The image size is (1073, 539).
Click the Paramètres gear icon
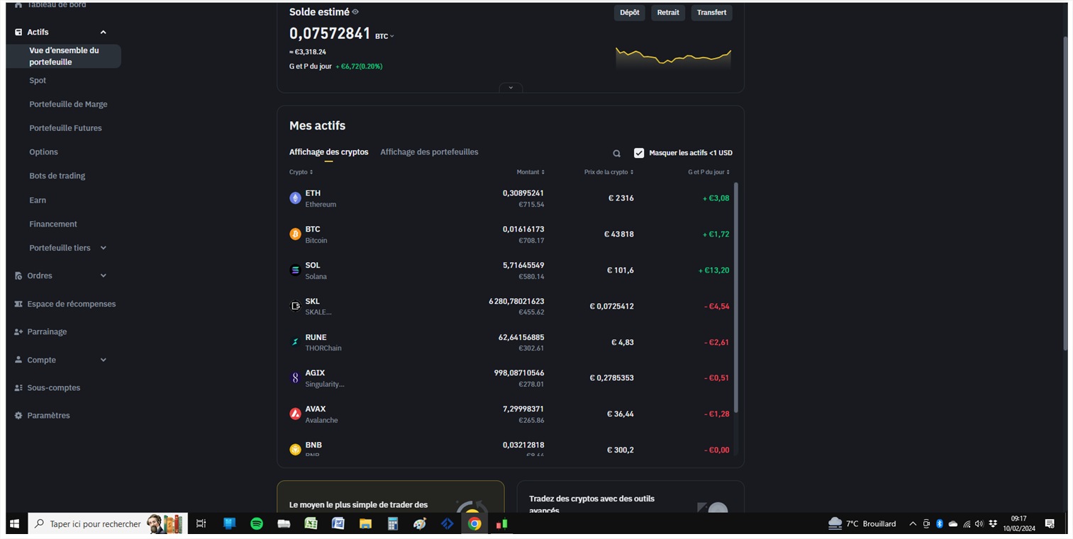(x=18, y=416)
